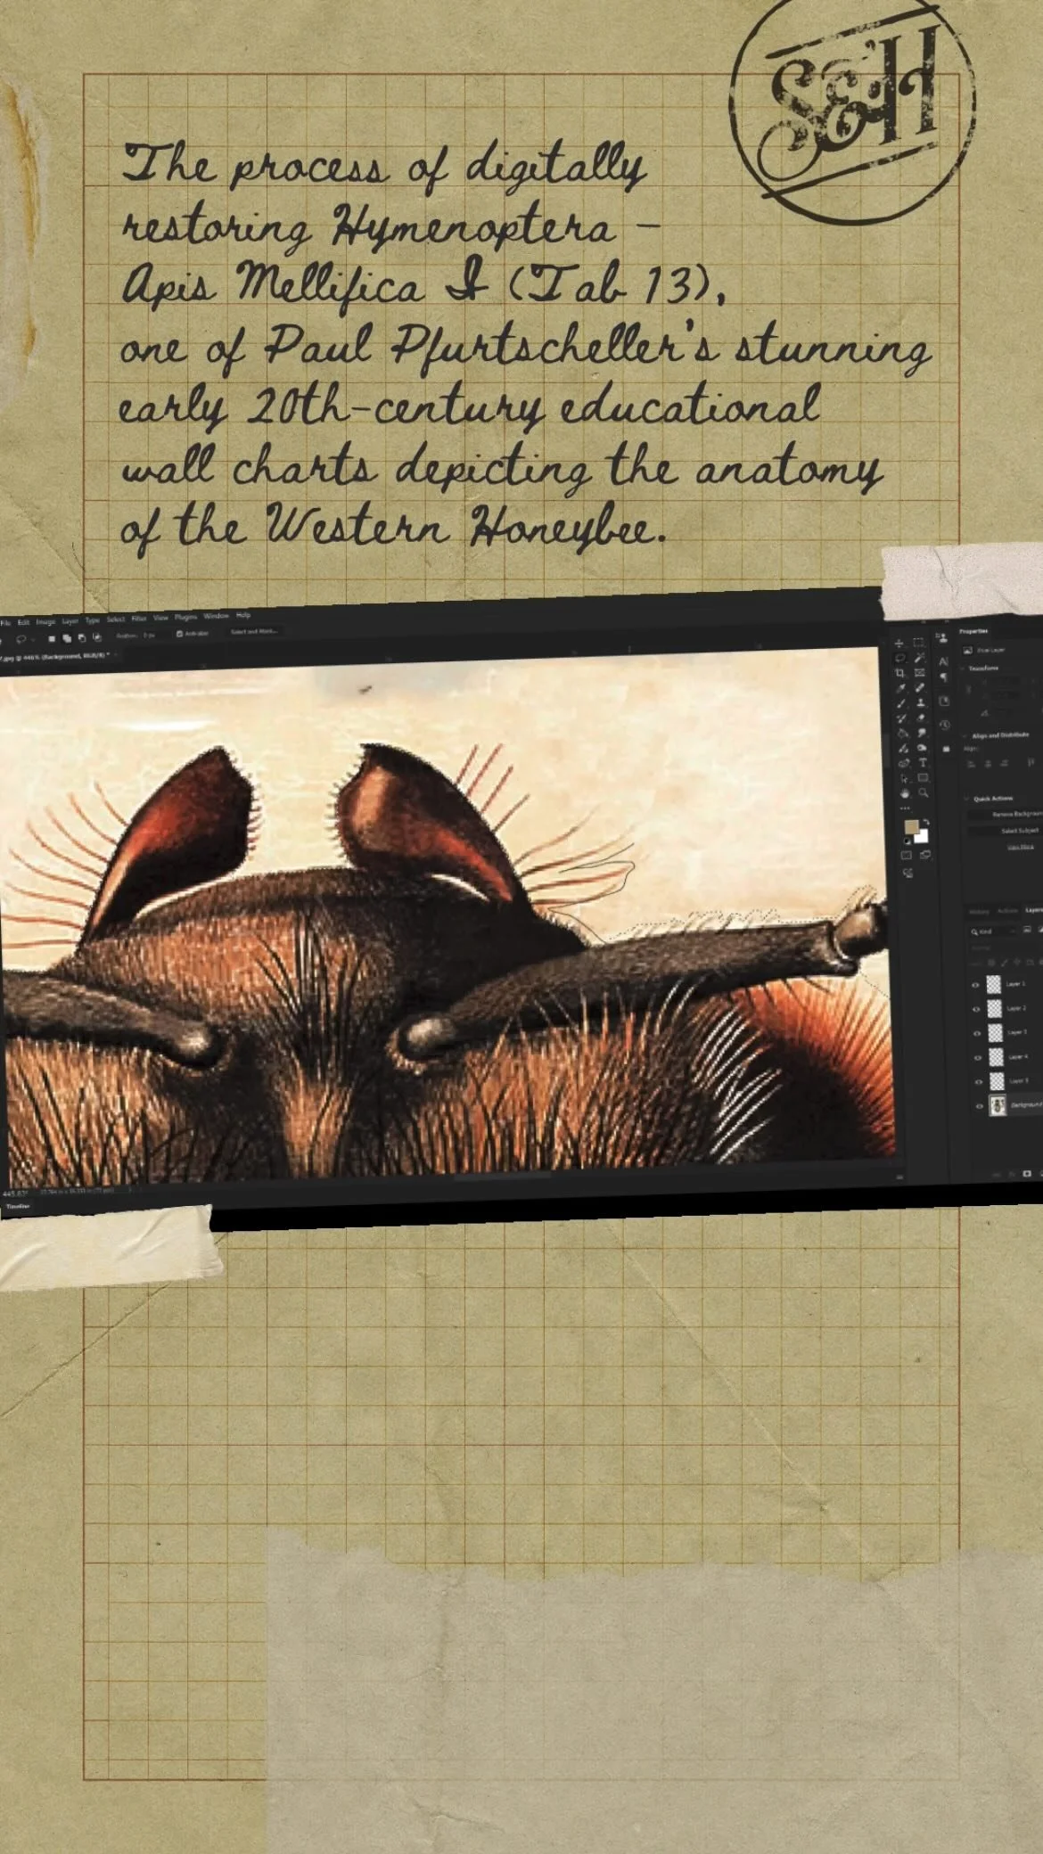This screenshot has width=1043, height=1854.
Task: Open the File menu
Action: click(x=5, y=623)
